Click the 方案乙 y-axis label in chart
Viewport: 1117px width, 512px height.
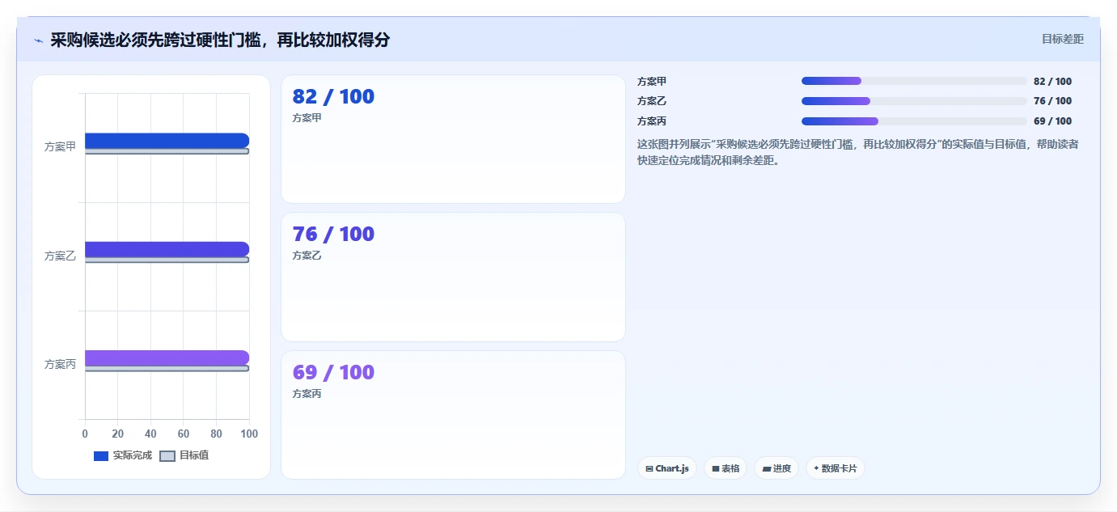(60, 256)
